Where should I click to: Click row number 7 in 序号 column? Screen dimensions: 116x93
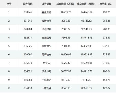tap(9, 63)
